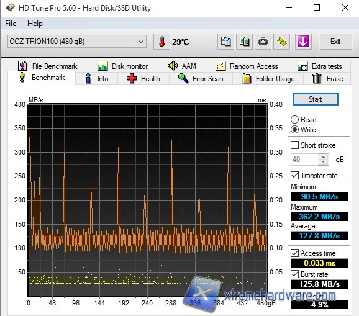Switch to the Disk monitor tab

pos(123,66)
